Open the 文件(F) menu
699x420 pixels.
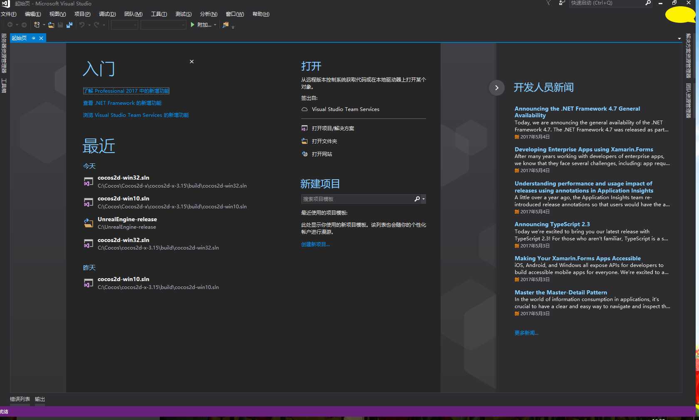point(9,14)
